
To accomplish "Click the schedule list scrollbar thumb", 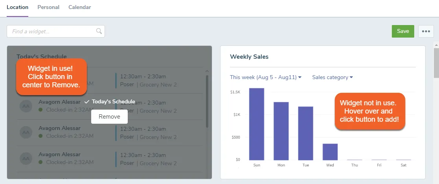I will tap(207, 101).
